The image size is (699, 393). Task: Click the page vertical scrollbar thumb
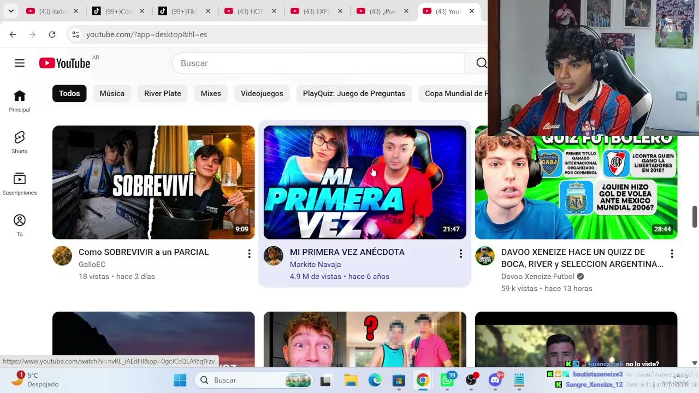(695, 217)
